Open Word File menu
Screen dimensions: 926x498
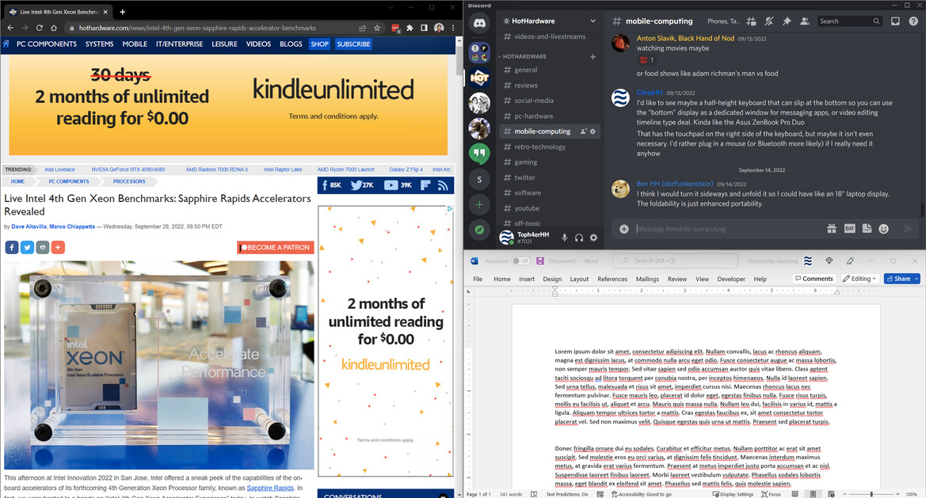coord(478,279)
